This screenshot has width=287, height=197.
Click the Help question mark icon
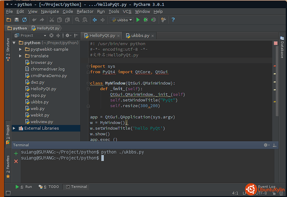pyautogui.click(x=173, y=20)
